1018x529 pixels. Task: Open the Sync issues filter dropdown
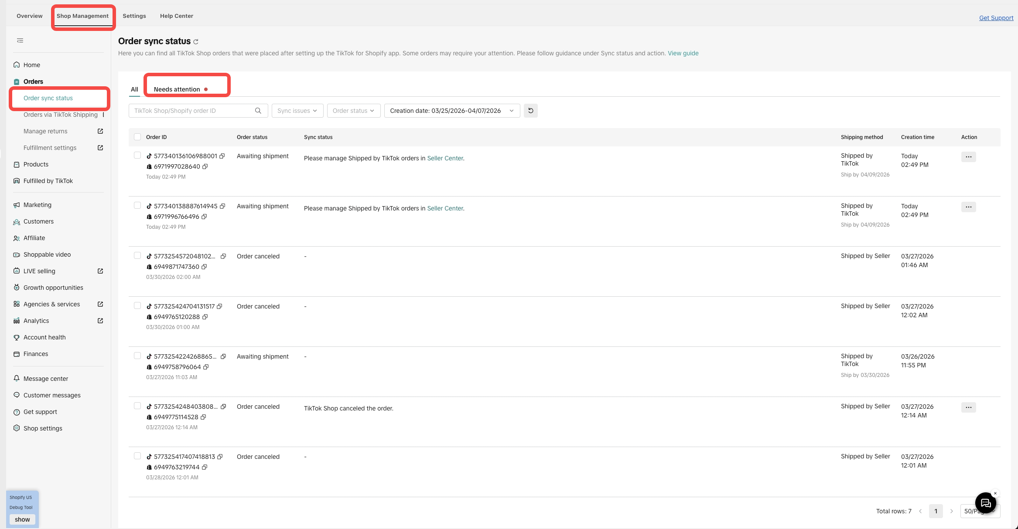(x=297, y=111)
